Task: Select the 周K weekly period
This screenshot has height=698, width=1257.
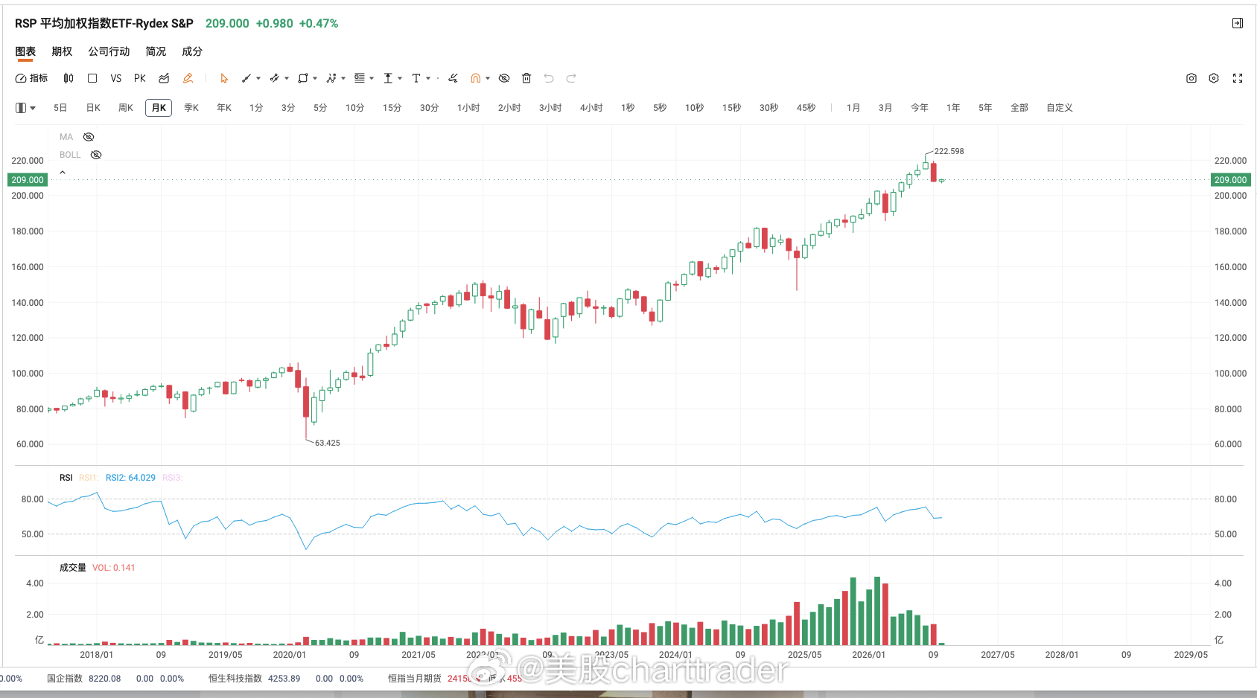Action: [x=126, y=108]
